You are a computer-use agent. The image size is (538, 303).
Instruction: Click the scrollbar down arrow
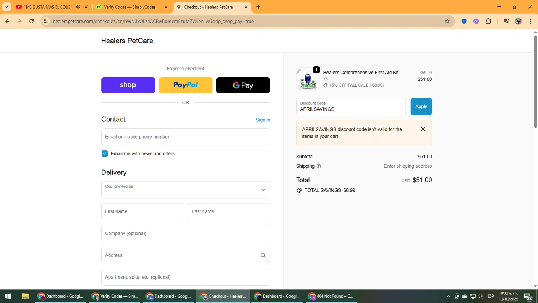[x=535, y=286]
